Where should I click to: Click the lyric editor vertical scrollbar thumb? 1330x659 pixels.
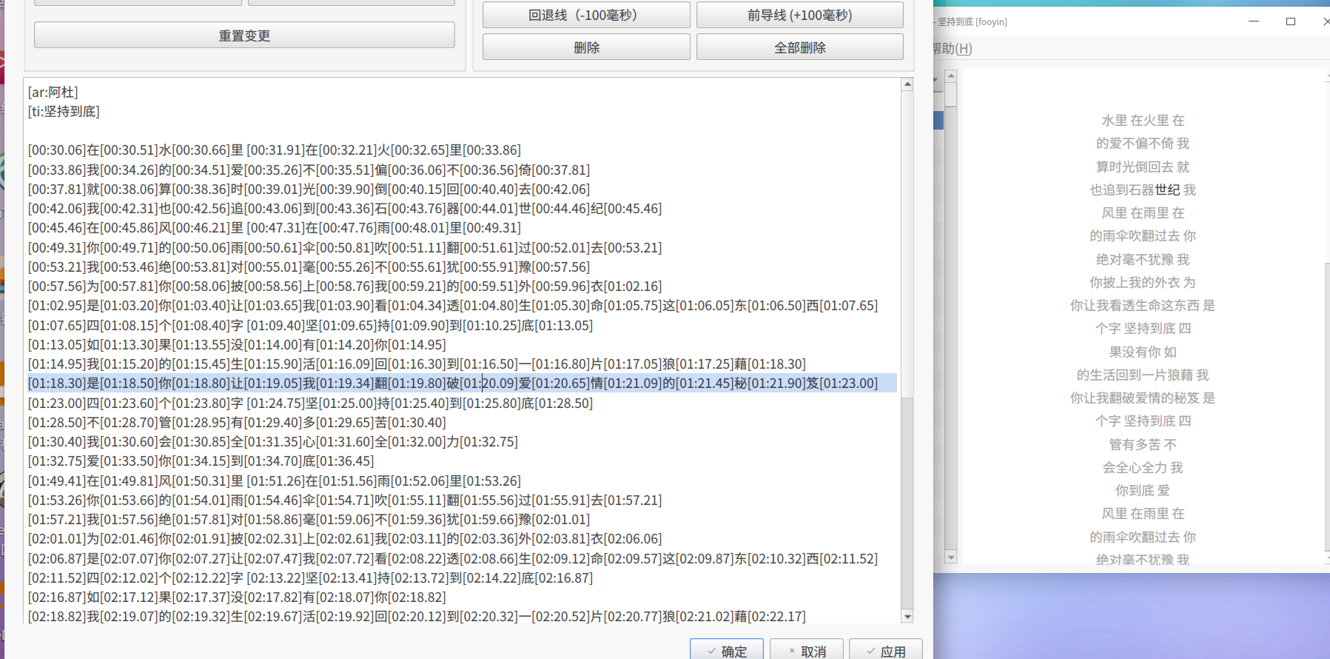click(x=907, y=244)
